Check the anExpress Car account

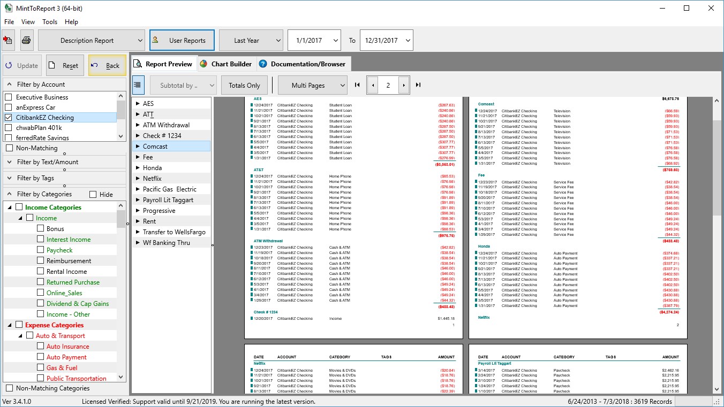point(8,107)
